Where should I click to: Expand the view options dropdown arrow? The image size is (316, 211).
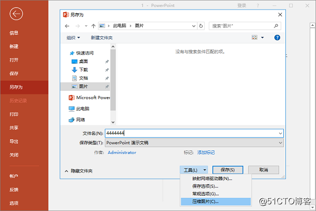262,37
